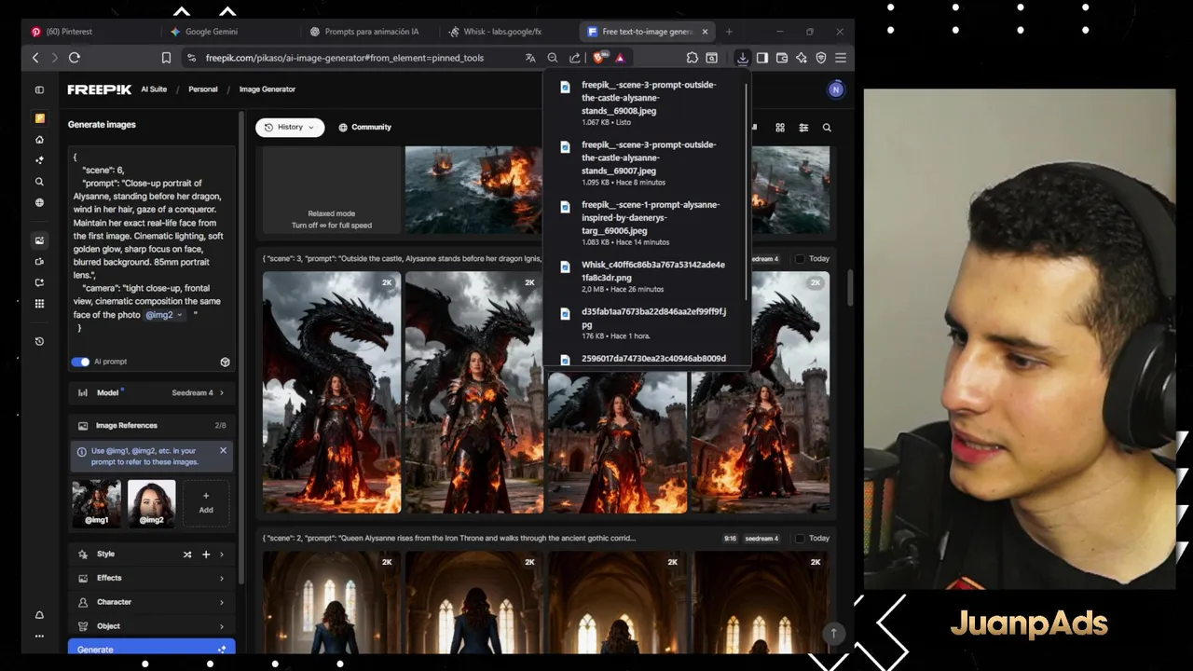Image resolution: width=1193 pixels, height=671 pixels.
Task: Expand the Model Seedream 4 selector
Action: 151,393
